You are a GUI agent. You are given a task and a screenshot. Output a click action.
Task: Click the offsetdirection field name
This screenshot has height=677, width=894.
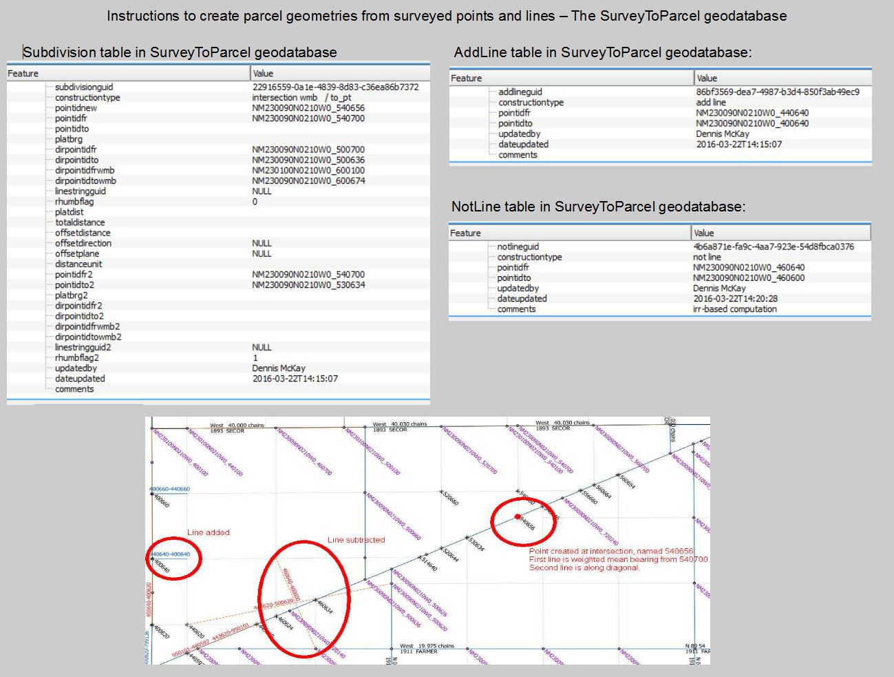(83, 243)
